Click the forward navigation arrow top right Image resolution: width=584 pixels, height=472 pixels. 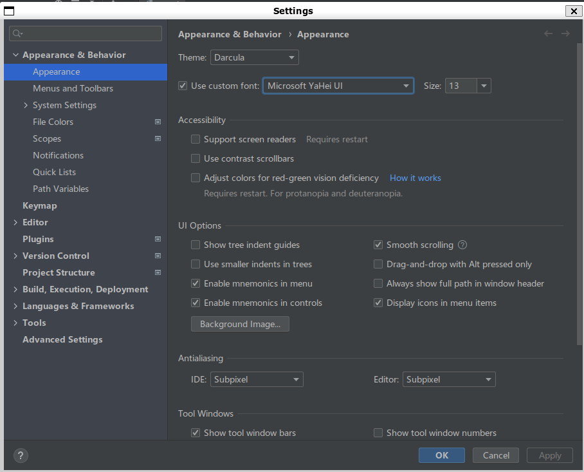565,33
